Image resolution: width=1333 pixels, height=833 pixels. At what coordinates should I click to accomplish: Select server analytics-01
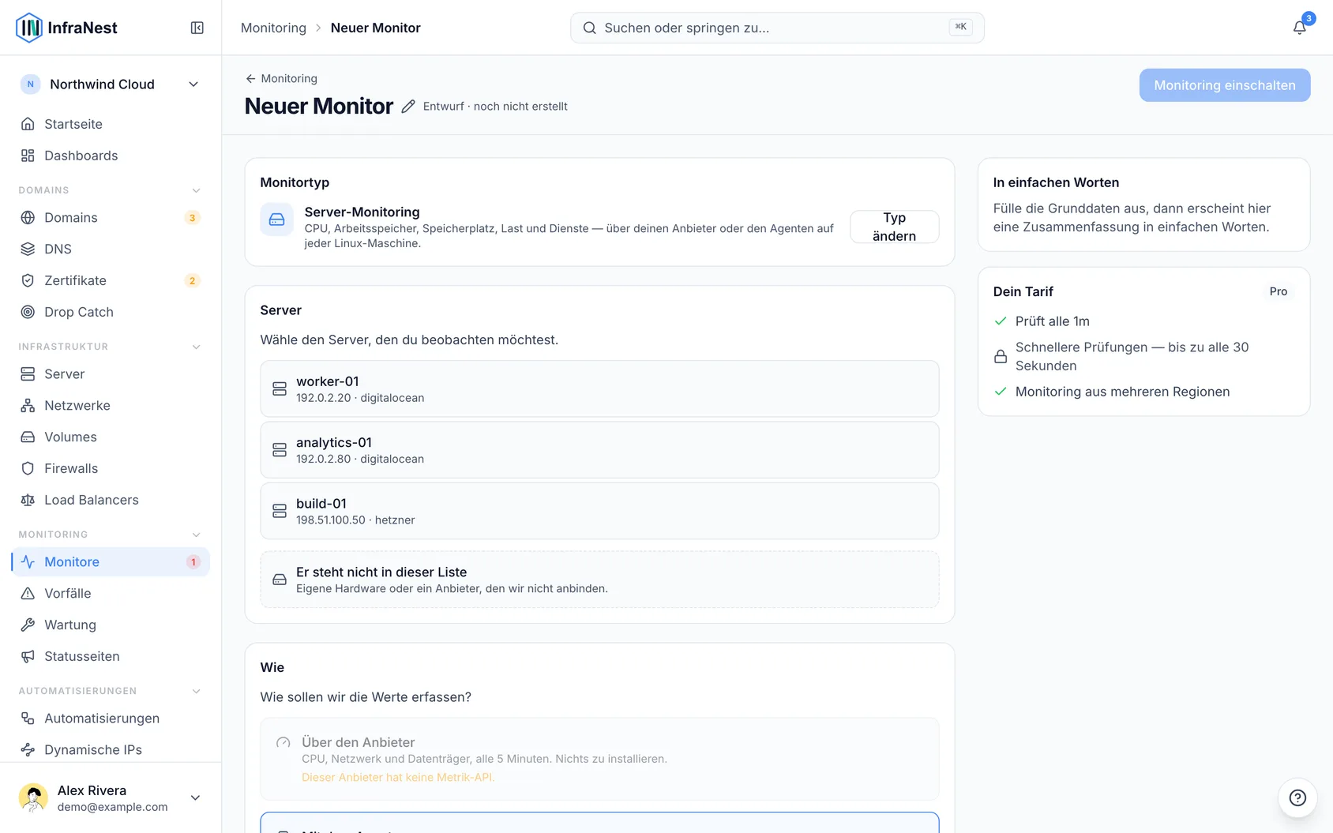(599, 450)
